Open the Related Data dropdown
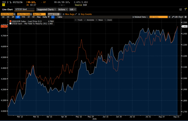188x121 pixels. [140, 17]
